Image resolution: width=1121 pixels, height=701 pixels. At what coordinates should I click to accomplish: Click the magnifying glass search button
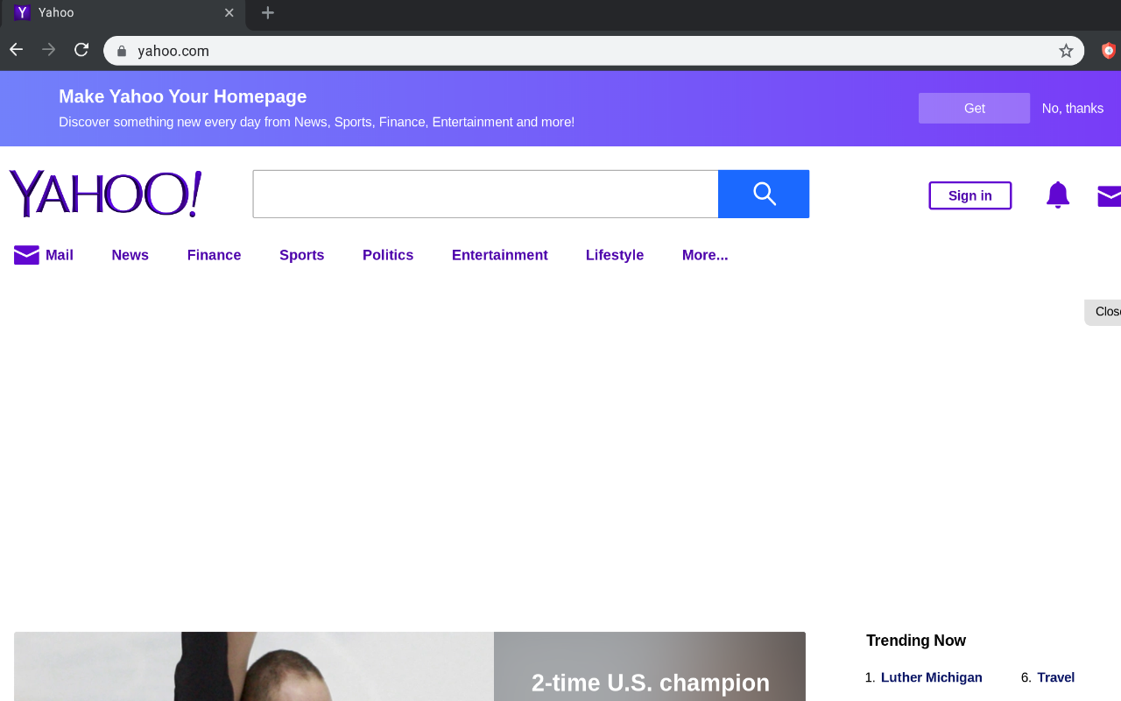pyautogui.click(x=763, y=194)
